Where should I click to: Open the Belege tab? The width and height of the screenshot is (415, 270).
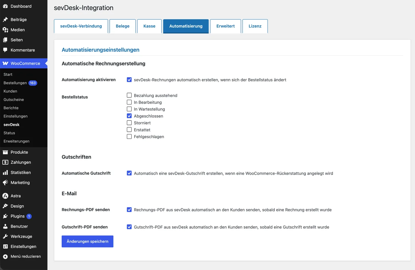point(123,26)
